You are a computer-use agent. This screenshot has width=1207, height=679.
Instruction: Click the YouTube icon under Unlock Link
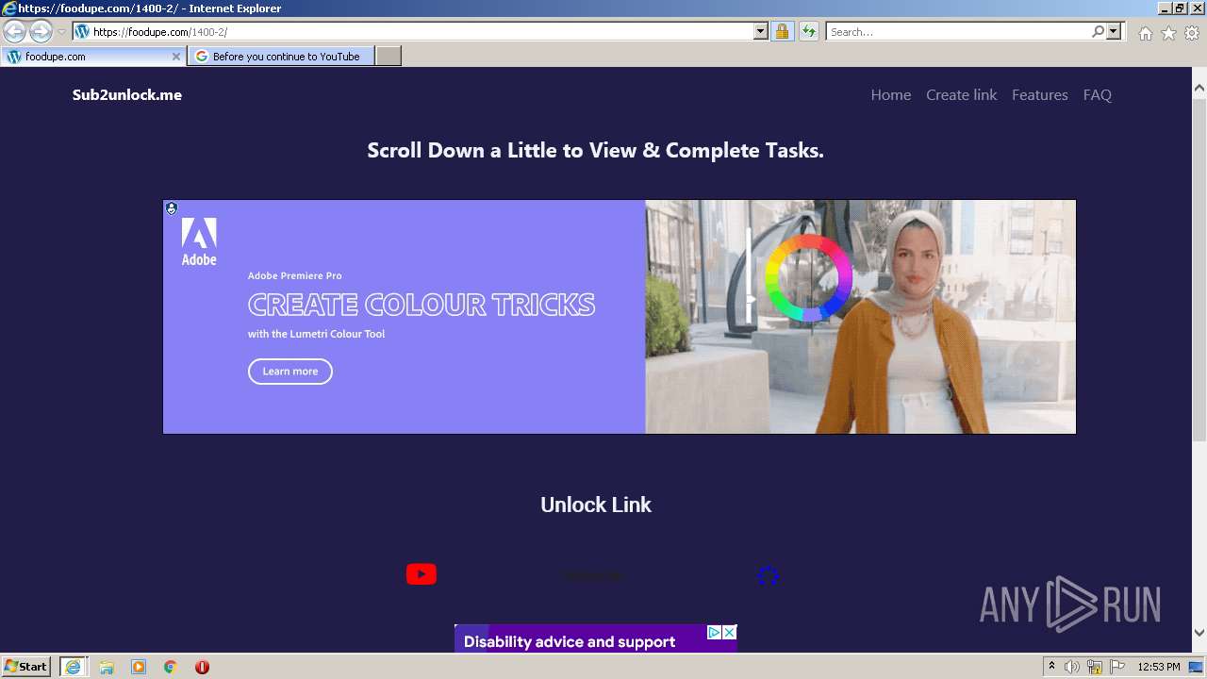pos(422,574)
